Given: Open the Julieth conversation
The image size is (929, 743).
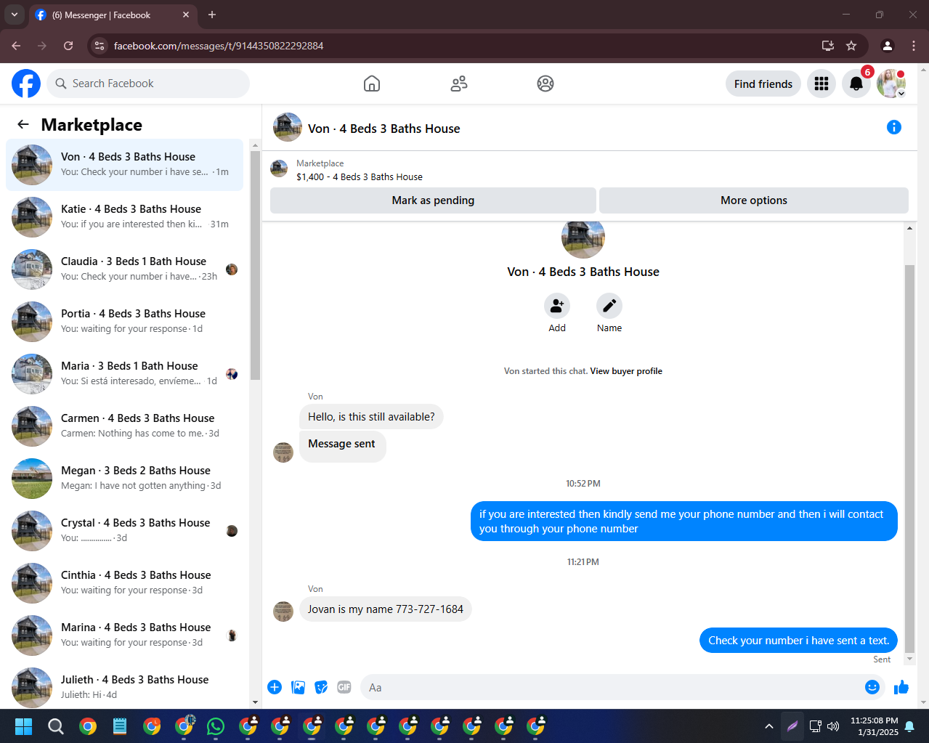Looking at the screenshot, I should [x=124, y=688].
